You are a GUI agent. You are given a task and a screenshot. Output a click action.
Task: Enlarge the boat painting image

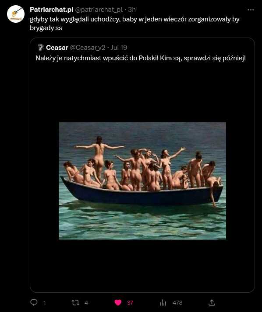coord(142,180)
